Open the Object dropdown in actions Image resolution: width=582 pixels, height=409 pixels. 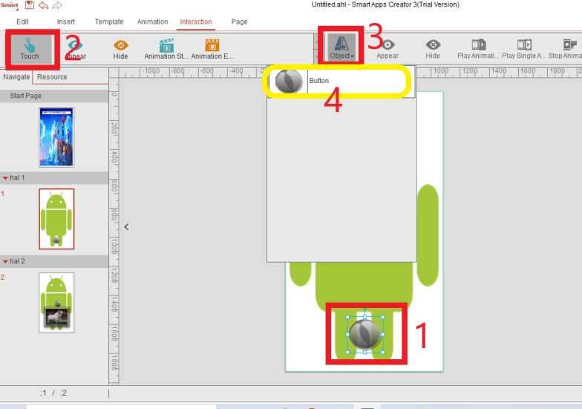(x=341, y=48)
